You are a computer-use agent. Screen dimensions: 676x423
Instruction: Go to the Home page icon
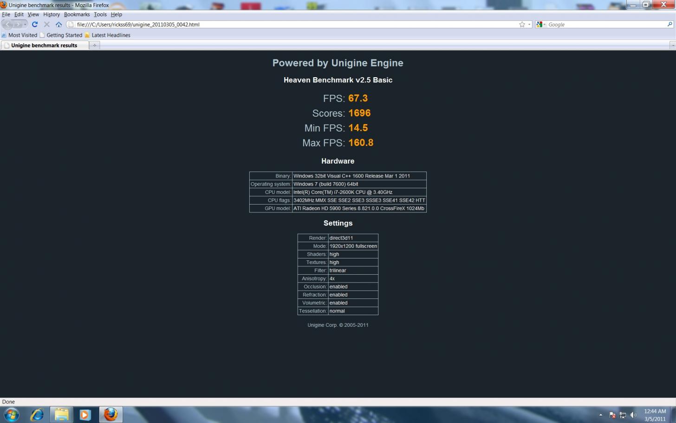coord(58,24)
